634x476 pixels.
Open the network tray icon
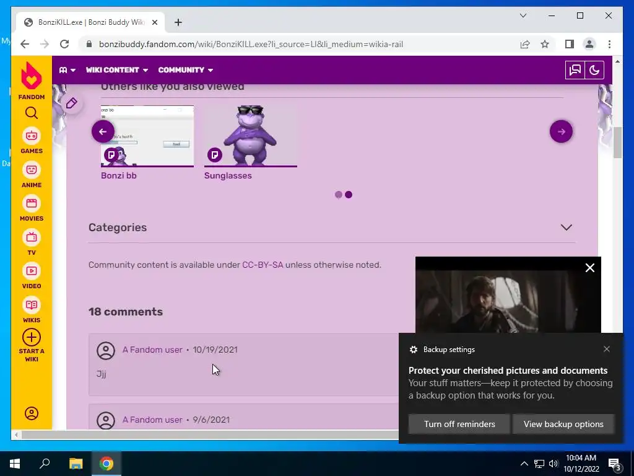[x=539, y=464]
